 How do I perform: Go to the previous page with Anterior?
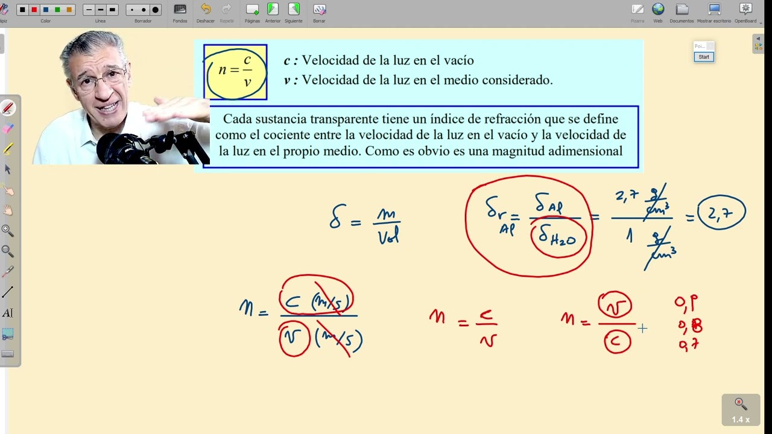tap(273, 13)
